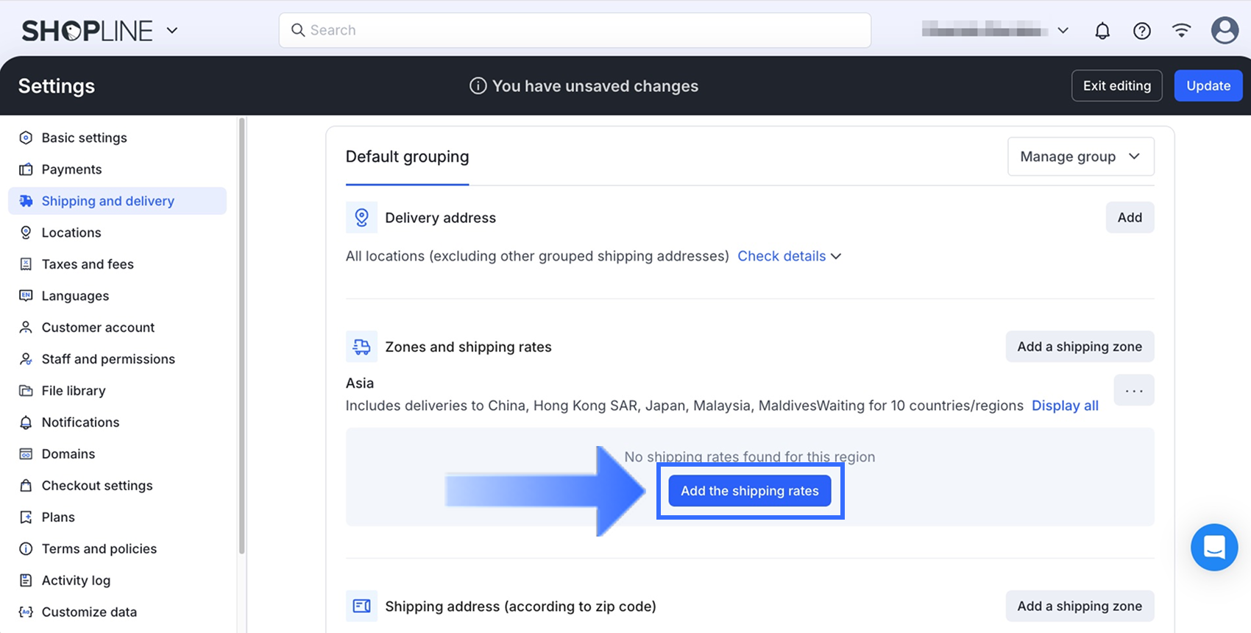The width and height of the screenshot is (1251, 633).
Task: Expand the store account name dropdown
Action: 1063,31
